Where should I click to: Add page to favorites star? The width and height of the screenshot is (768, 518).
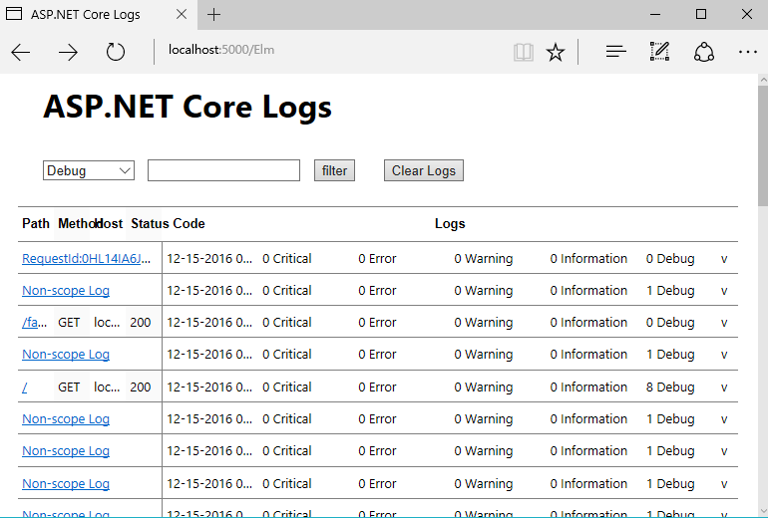[x=556, y=52]
